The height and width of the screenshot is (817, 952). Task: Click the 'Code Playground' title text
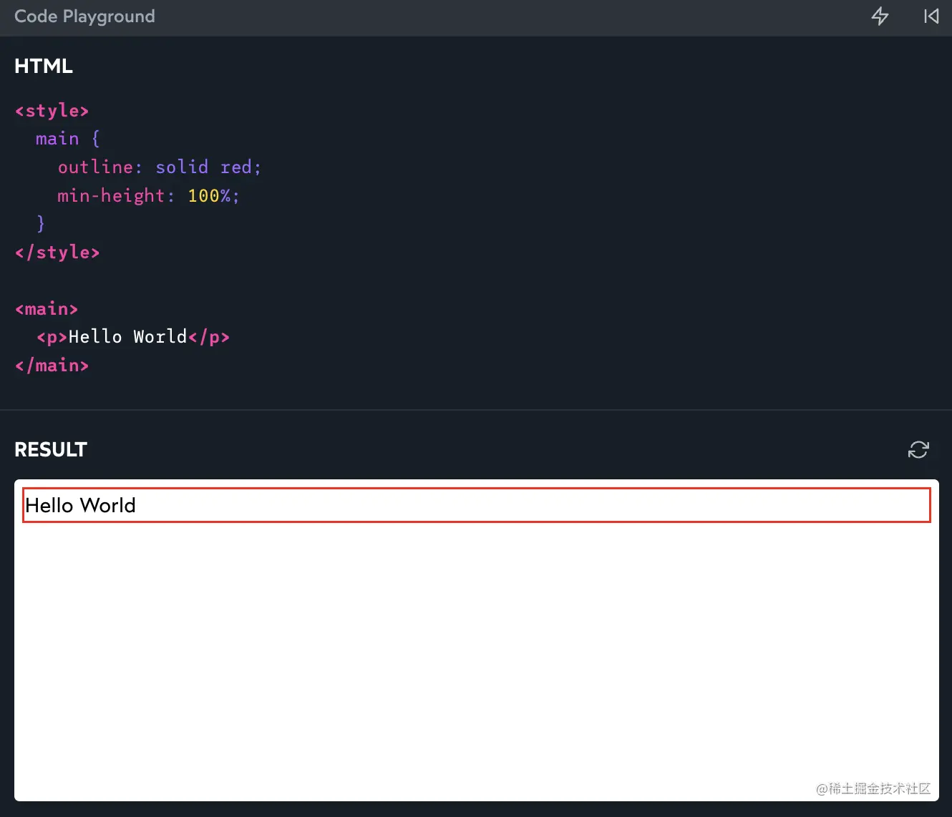pyautogui.click(x=84, y=16)
